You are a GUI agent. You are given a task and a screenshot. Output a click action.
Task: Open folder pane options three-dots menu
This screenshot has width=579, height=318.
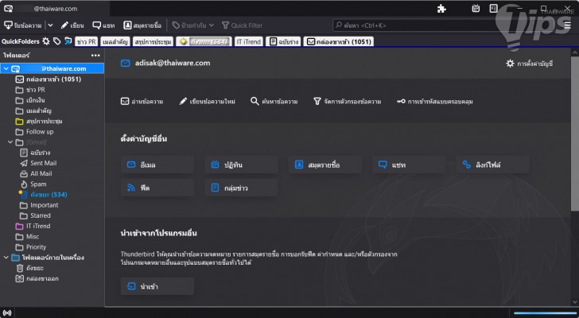click(x=95, y=56)
